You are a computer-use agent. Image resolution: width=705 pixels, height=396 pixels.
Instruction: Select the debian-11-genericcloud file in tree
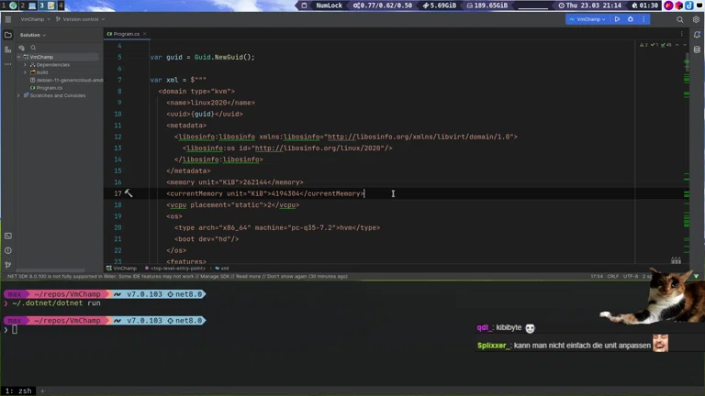point(66,80)
